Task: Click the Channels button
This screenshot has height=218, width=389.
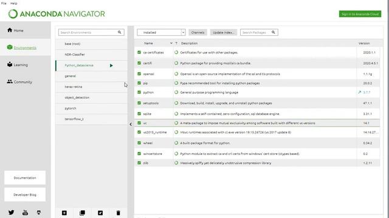Action: coord(198,32)
